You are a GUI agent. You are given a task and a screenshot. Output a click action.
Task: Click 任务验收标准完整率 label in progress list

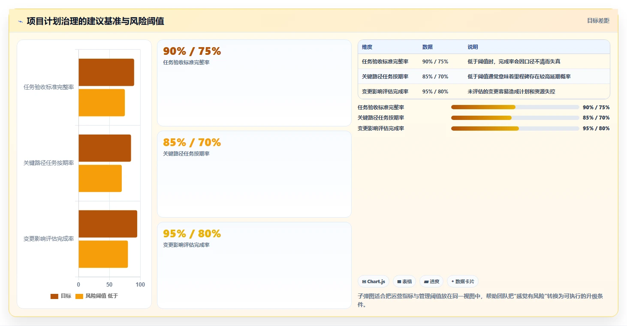[381, 108]
